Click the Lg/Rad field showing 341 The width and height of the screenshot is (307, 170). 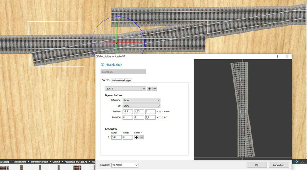pyautogui.click(x=116, y=137)
